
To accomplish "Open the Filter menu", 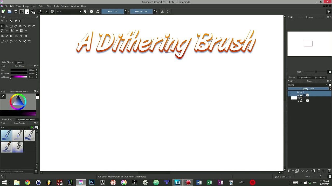I will pos(49,6).
